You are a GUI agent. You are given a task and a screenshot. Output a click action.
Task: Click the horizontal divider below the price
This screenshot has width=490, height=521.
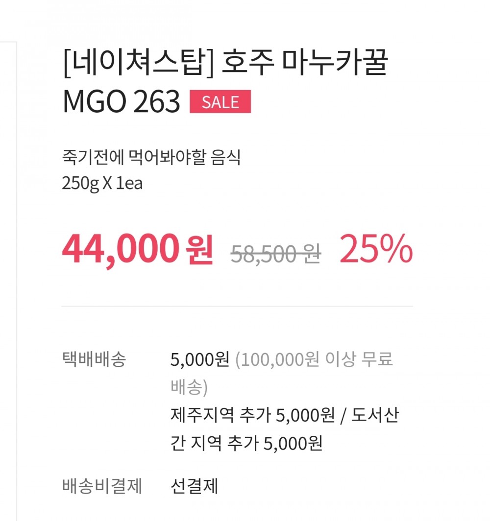pyautogui.click(x=237, y=307)
